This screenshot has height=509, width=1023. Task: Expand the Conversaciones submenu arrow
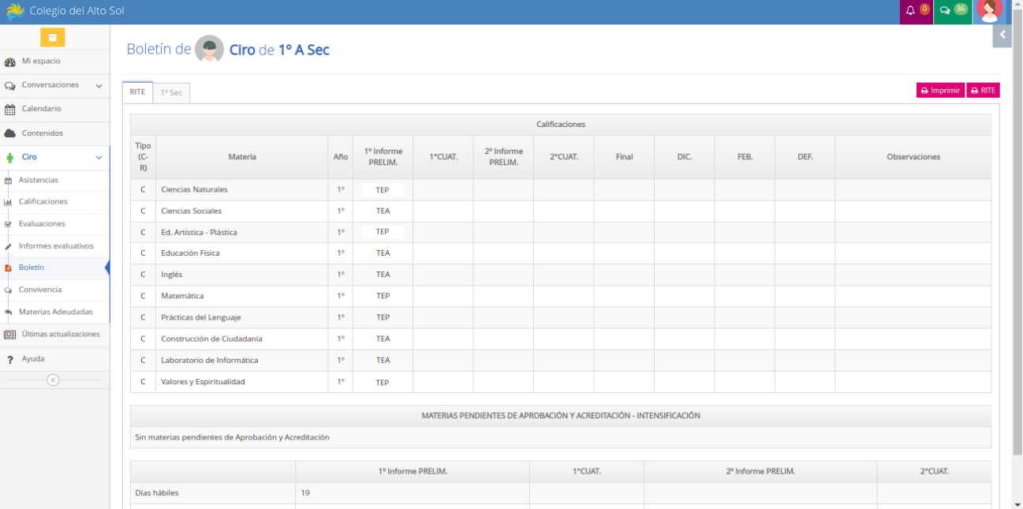click(99, 85)
